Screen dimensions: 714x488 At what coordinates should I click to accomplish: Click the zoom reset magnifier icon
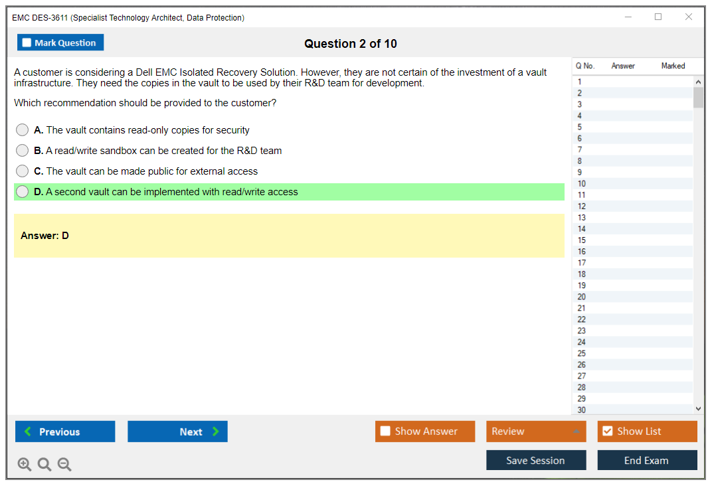click(x=45, y=465)
